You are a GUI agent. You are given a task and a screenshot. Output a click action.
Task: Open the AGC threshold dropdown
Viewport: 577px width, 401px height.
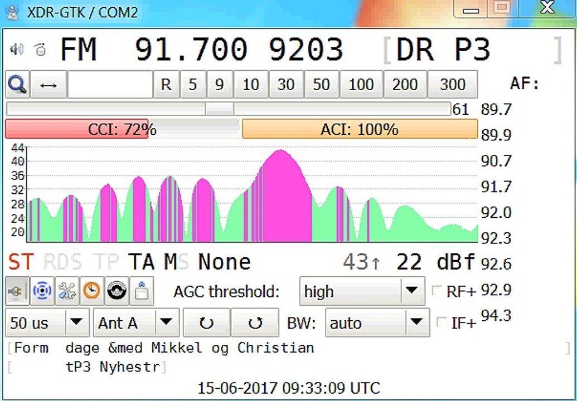point(362,291)
